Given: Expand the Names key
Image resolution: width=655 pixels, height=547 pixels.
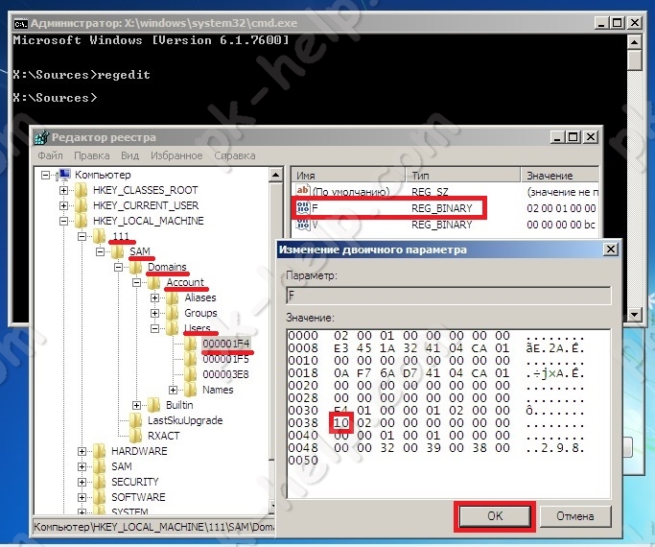Looking at the screenshot, I should pyautogui.click(x=173, y=390).
